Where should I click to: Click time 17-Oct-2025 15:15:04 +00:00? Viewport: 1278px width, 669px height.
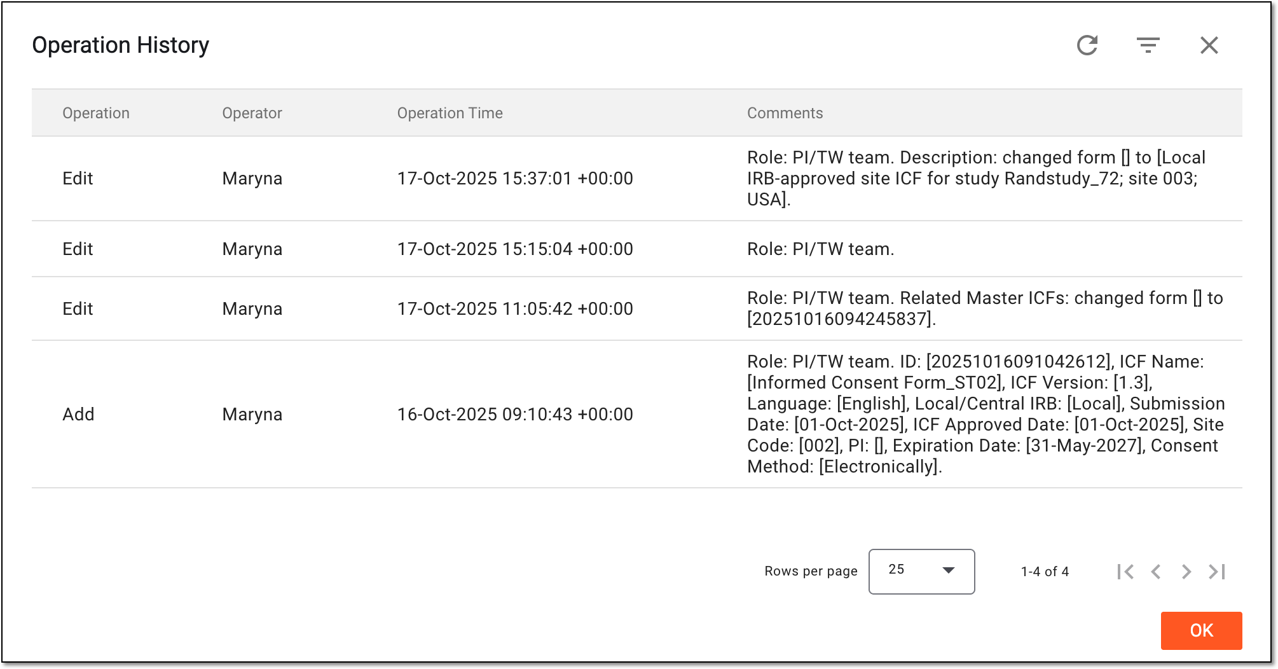tap(515, 249)
